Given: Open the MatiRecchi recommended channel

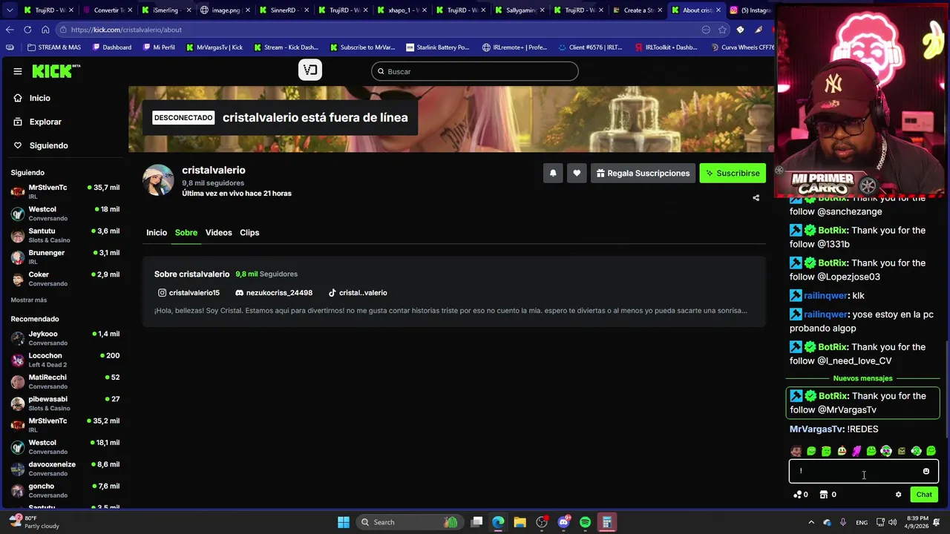Looking at the screenshot, I should click(65, 381).
